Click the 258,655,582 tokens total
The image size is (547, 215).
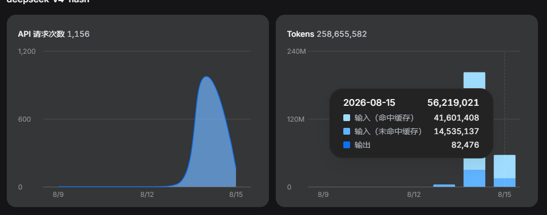[x=342, y=34]
